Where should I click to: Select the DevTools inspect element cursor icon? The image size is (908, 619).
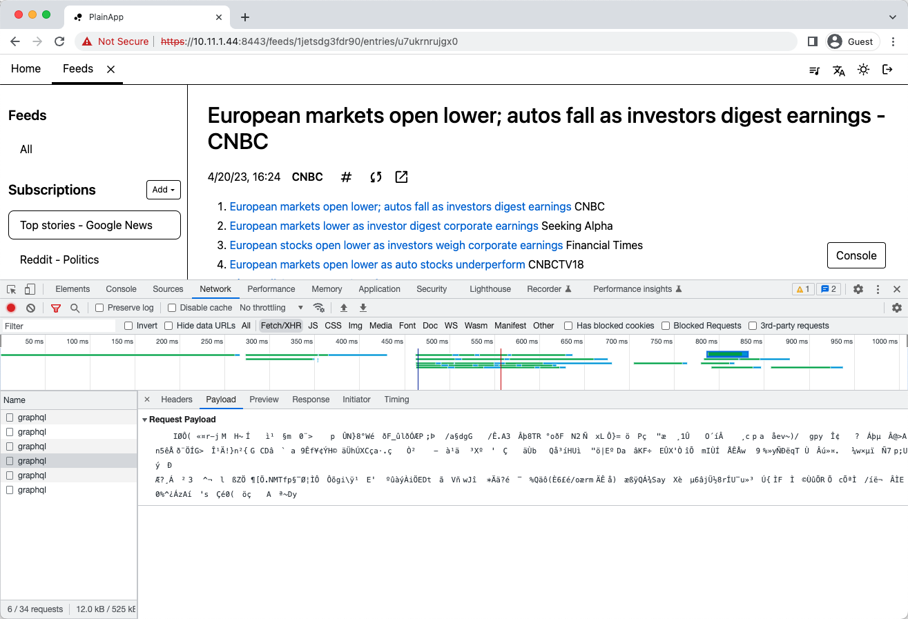pos(12,289)
